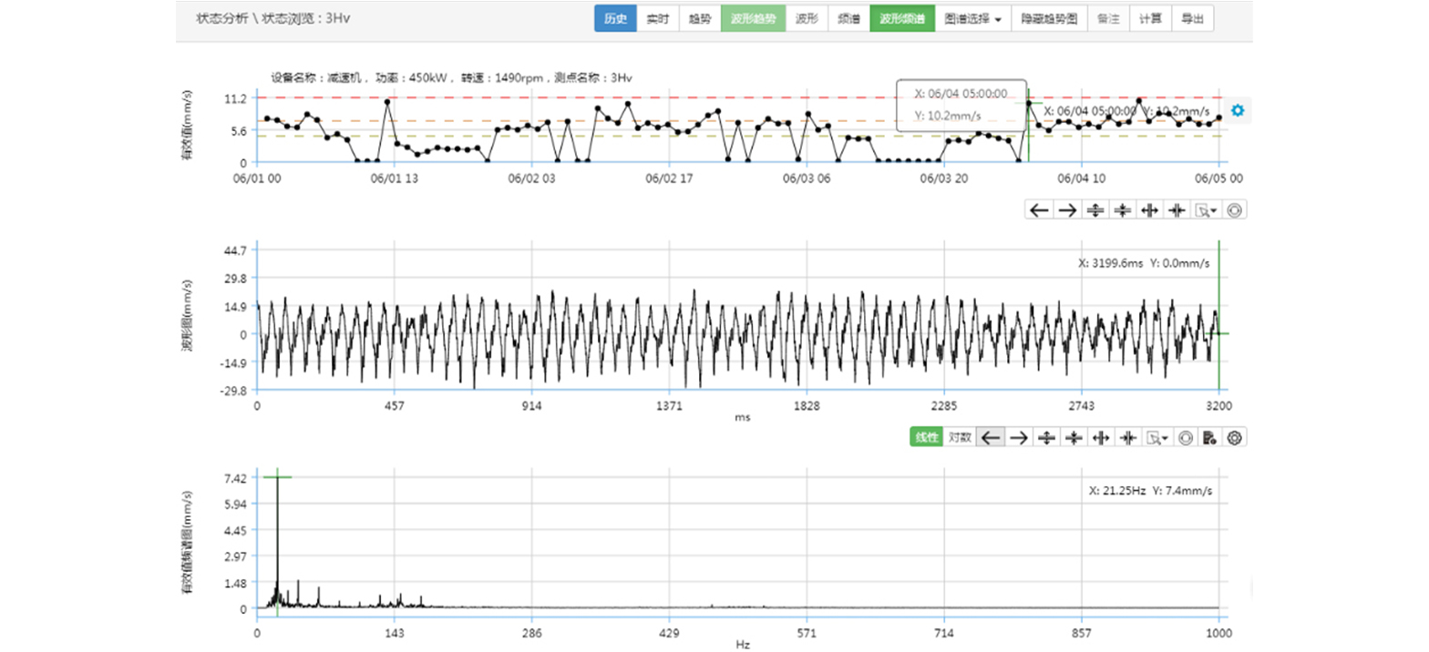
Task: Switch to 频谱 tab
Action: (848, 18)
